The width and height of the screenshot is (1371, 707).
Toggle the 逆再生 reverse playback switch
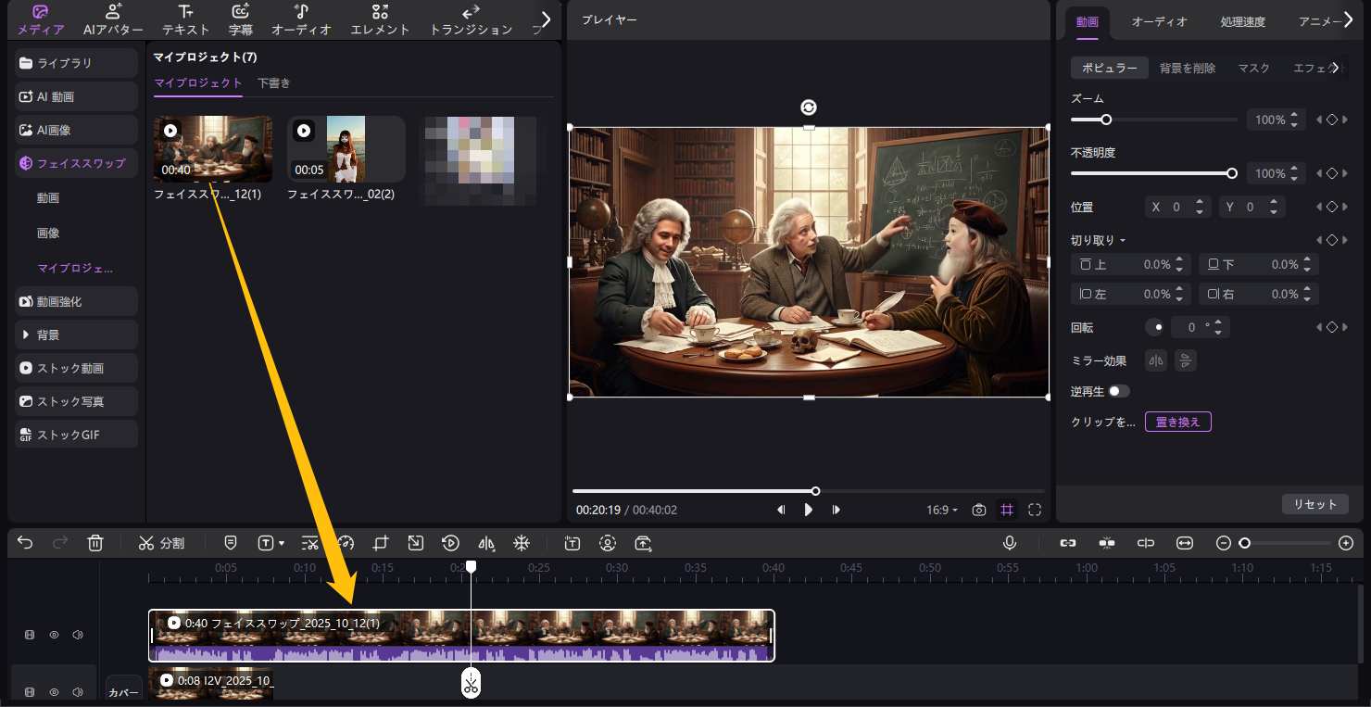[1119, 391]
